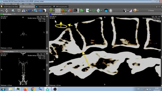
Task: Click the grey skull render icon
Action: tap(111, 11)
